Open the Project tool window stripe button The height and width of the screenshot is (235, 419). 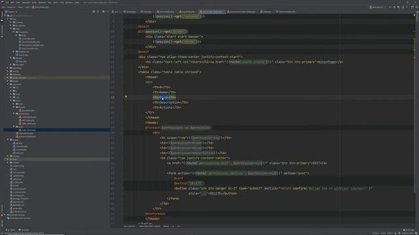1,16
